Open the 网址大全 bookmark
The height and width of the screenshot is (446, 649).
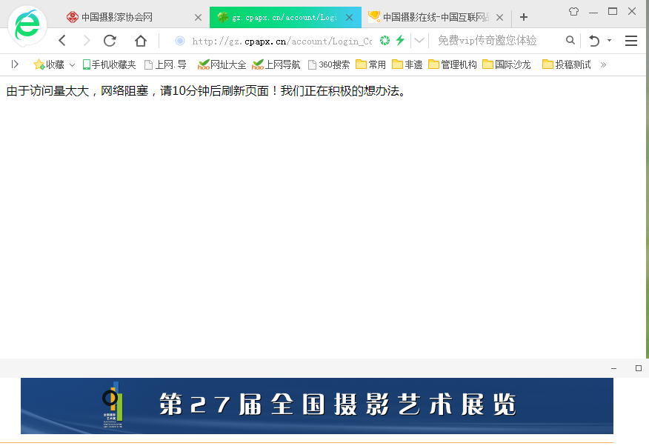pyautogui.click(x=222, y=64)
